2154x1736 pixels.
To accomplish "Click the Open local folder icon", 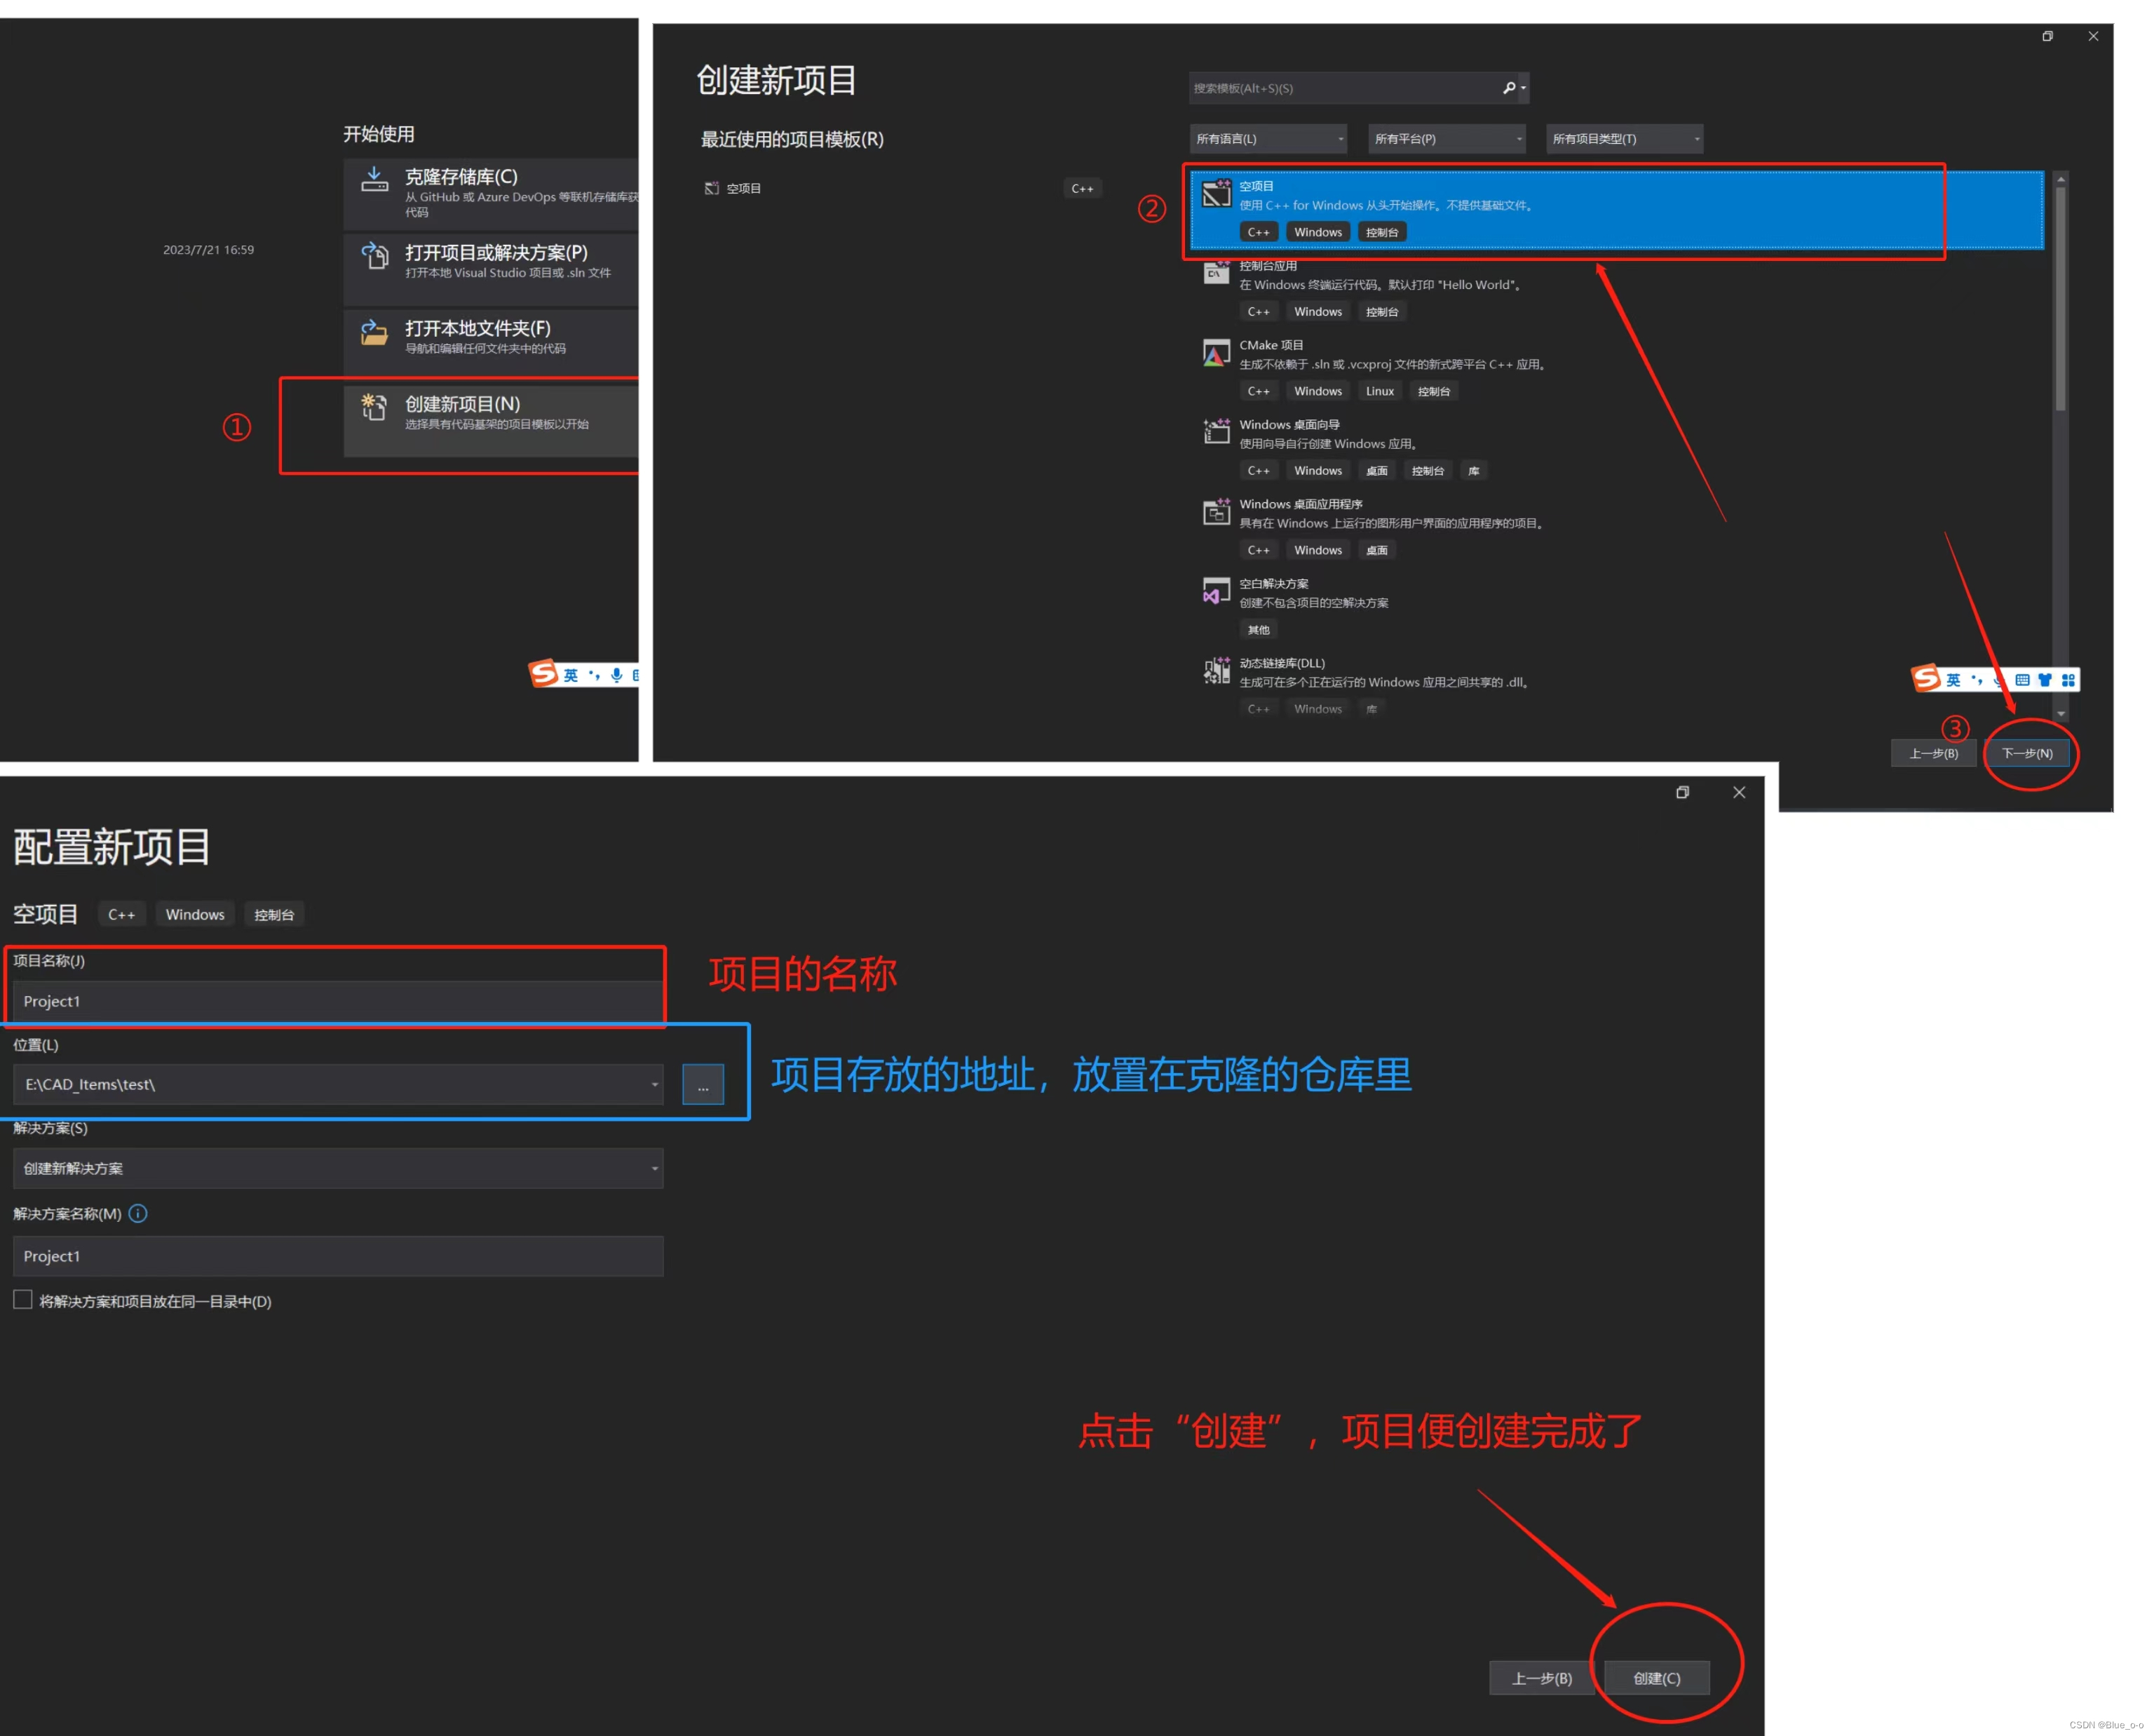I will click(374, 332).
